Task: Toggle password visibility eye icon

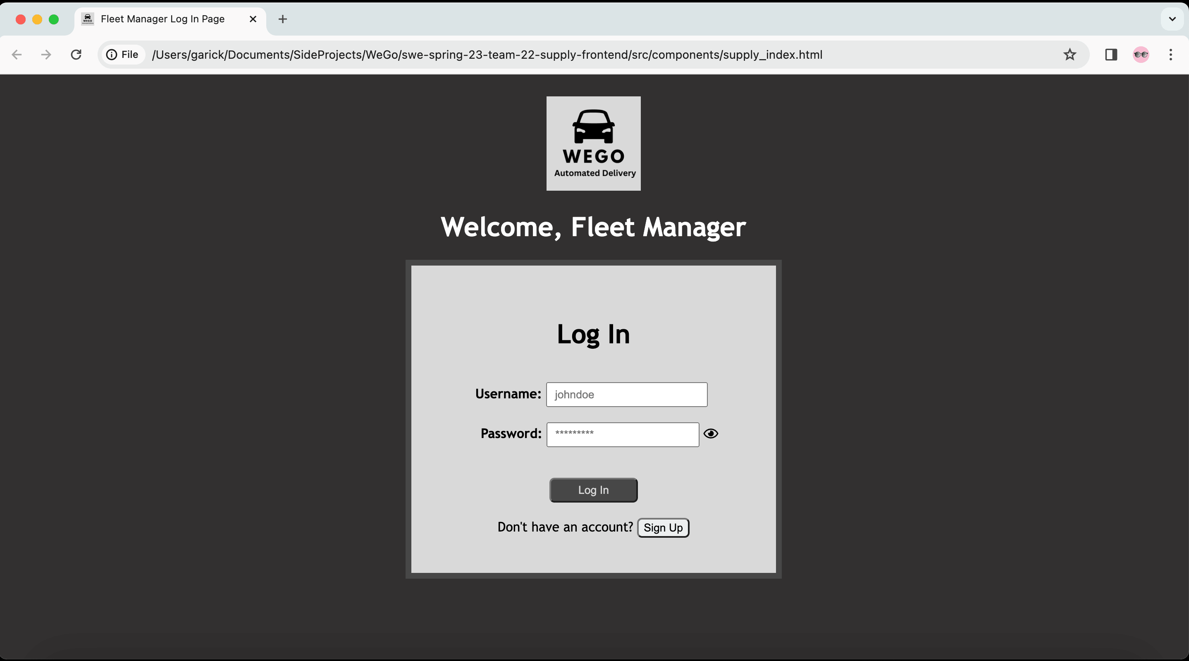Action: 710,433
